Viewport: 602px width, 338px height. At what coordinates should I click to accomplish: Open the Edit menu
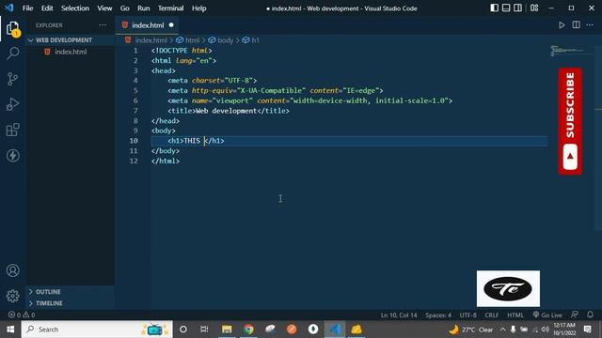pos(47,8)
